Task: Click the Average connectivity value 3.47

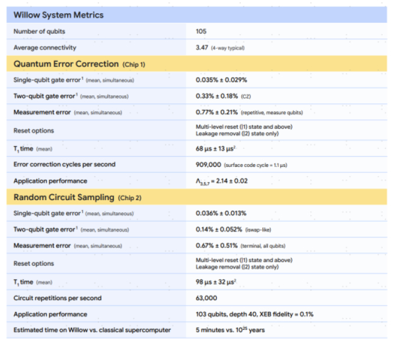Action: tap(203, 47)
